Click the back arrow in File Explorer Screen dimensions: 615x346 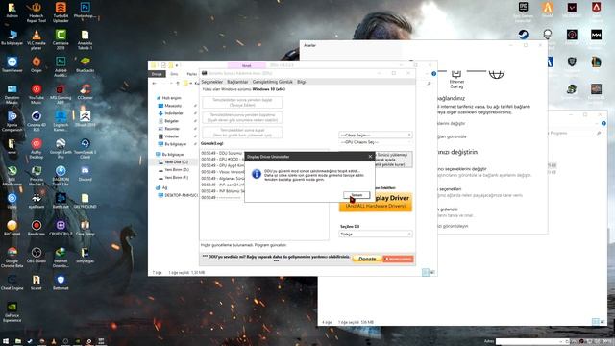coord(154,84)
